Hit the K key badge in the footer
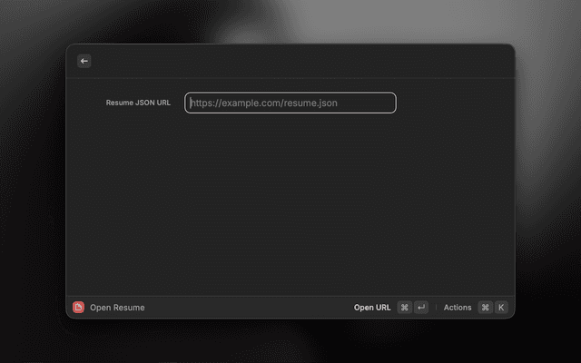Screen dimensions: 581x363 (x=501, y=308)
